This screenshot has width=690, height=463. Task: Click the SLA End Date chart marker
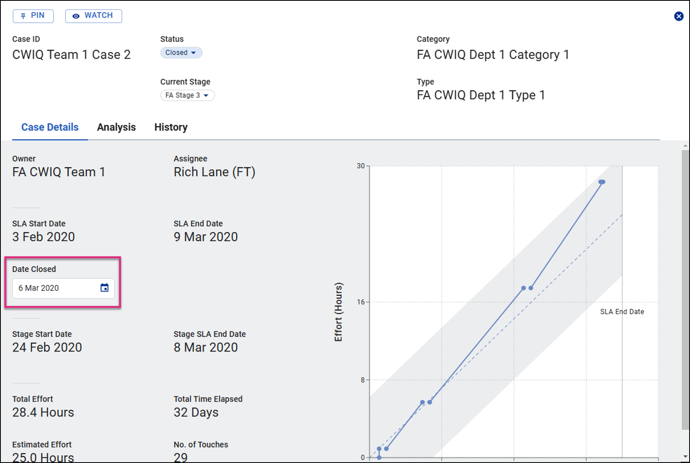pos(622,312)
